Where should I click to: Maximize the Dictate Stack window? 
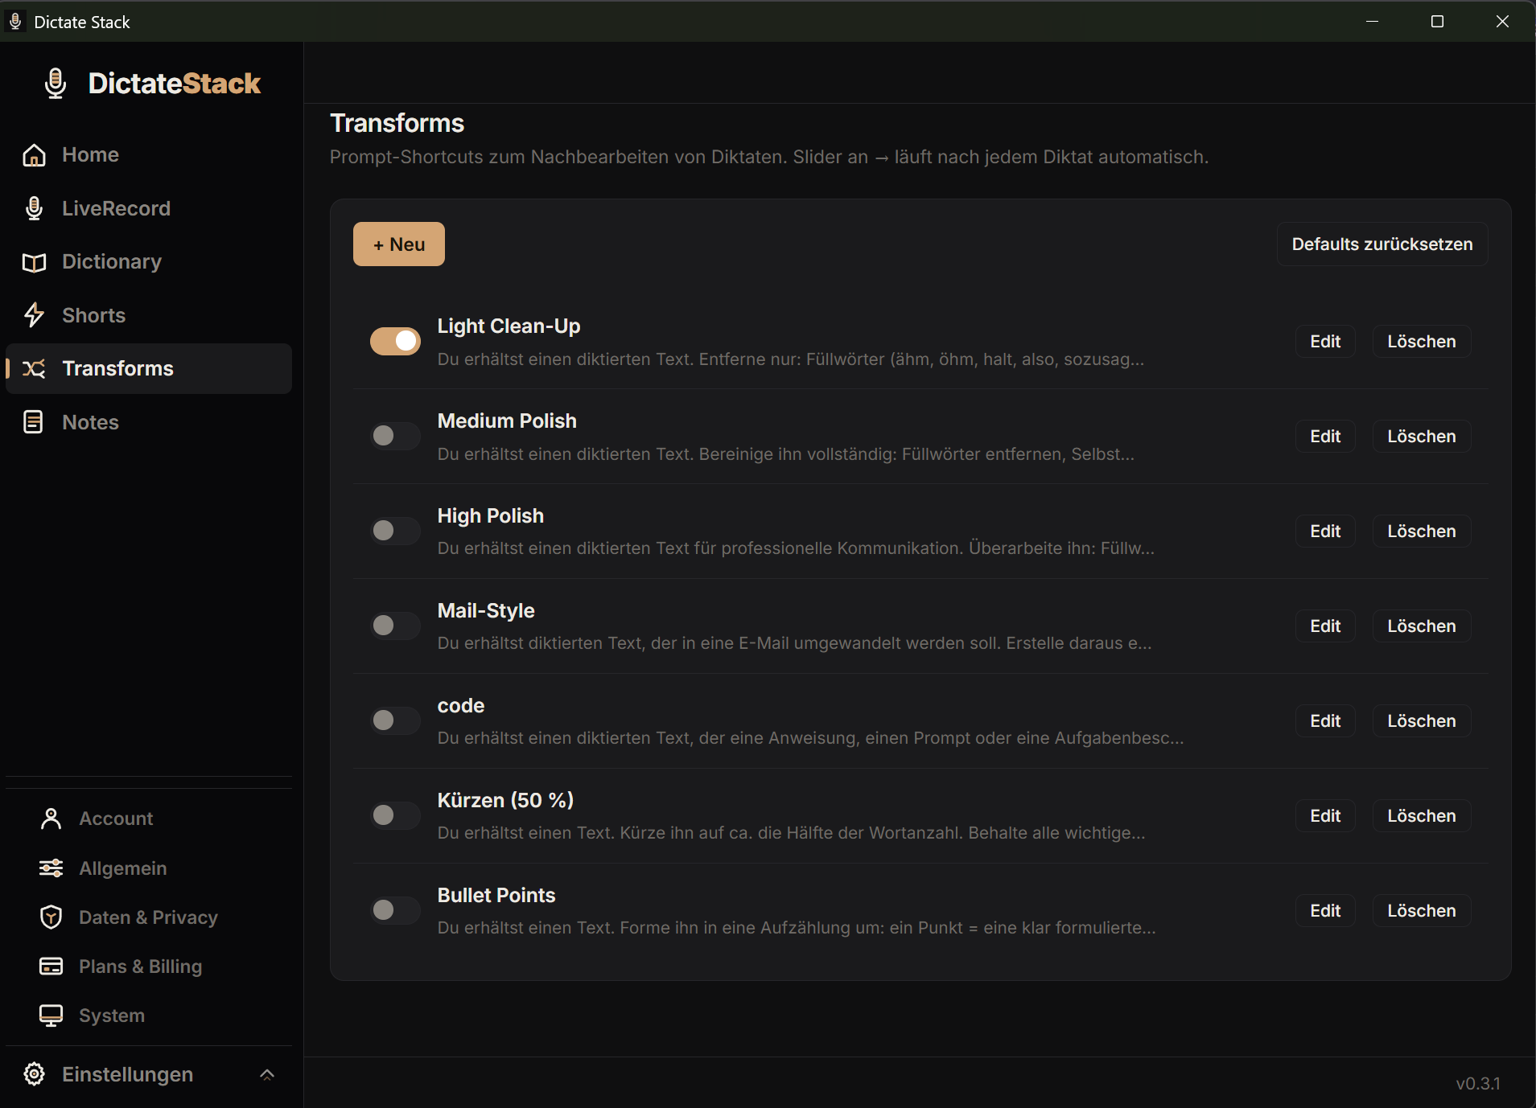point(1437,22)
